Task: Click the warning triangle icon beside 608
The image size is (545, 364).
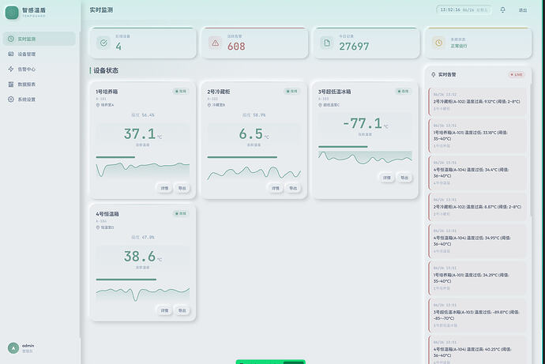Action: pyautogui.click(x=216, y=43)
